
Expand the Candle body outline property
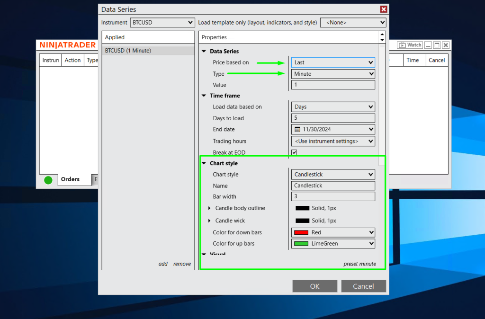click(209, 208)
